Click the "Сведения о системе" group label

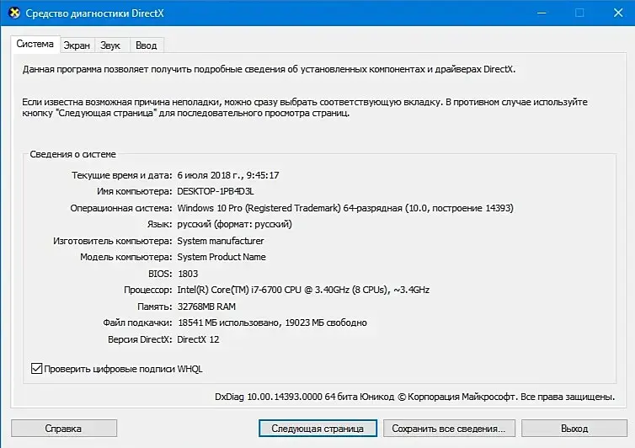pos(73,154)
